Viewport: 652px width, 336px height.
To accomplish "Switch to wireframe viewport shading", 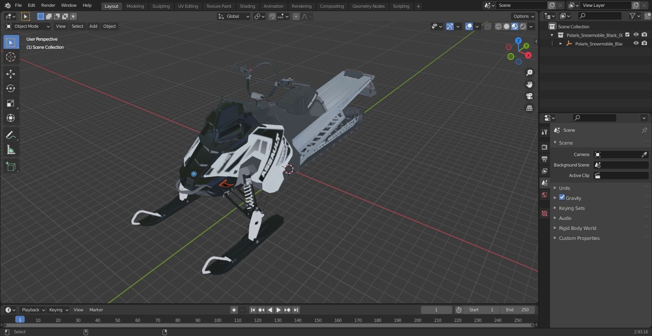I will pyautogui.click(x=498, y=26).
